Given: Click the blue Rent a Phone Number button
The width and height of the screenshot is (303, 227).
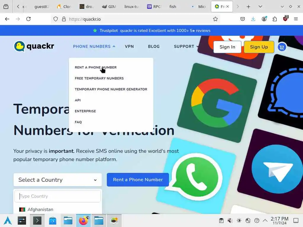Looking at the screenshot, I should tap(138, 180).
